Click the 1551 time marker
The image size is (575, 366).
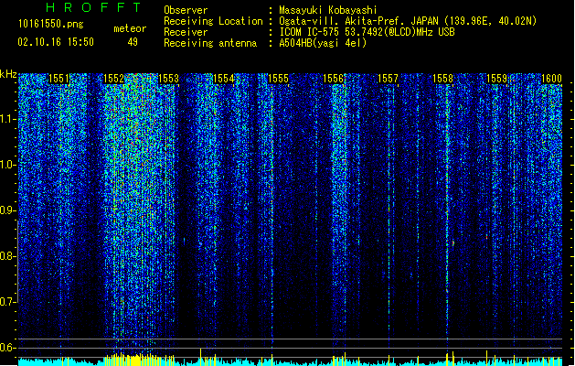pyautogui.click(x=59, y=79)
